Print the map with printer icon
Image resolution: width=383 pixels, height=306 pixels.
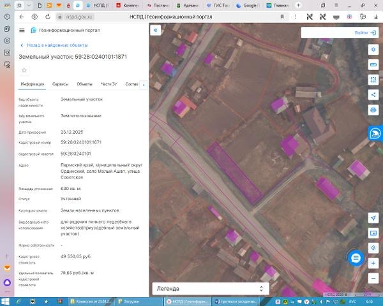pyautogui.click(x=373, y=110)
